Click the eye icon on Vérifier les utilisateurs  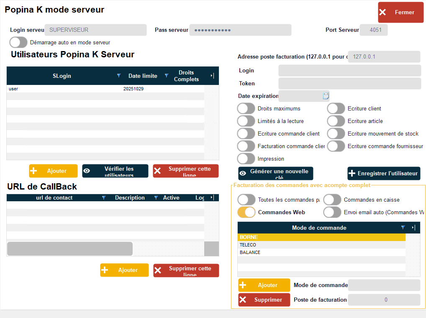click(x=87, y=171)
